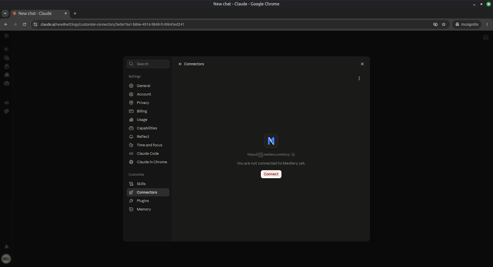The height and width of the screenshot is (267, 493).
Task: Open Claude Code settings
Action: (148, 154)
